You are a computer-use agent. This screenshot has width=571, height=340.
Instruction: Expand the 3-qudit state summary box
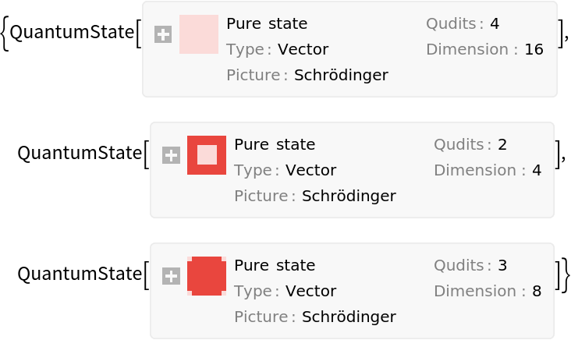point(171,276)
